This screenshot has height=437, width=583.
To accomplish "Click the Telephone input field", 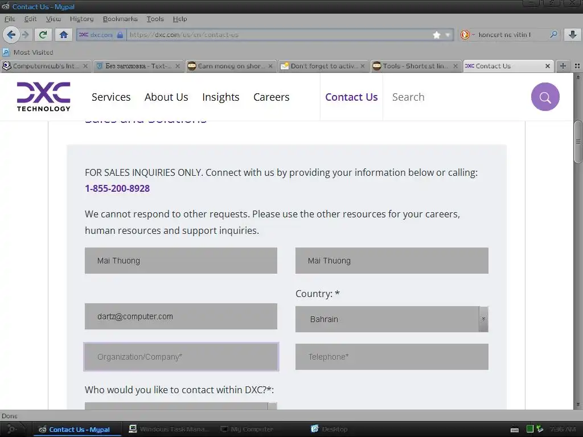I will 392,357.
